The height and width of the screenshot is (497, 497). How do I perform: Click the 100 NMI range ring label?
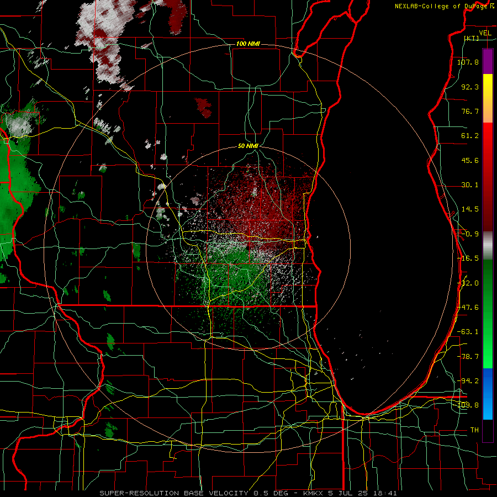click(x=248, y=44)
